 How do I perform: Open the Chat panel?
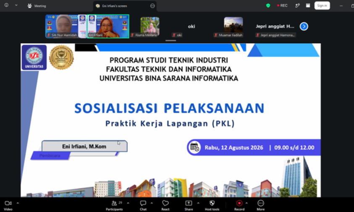pyautogui.click(x=143, y=205)
